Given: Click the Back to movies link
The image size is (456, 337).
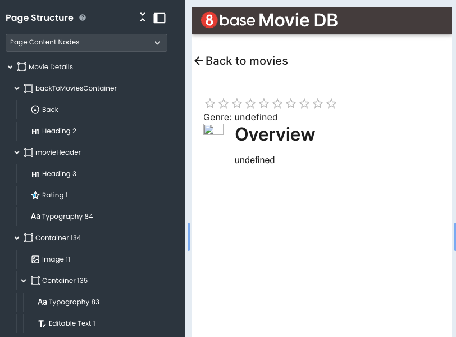Looking at the screenshot, I should click(x=241, y=61).
